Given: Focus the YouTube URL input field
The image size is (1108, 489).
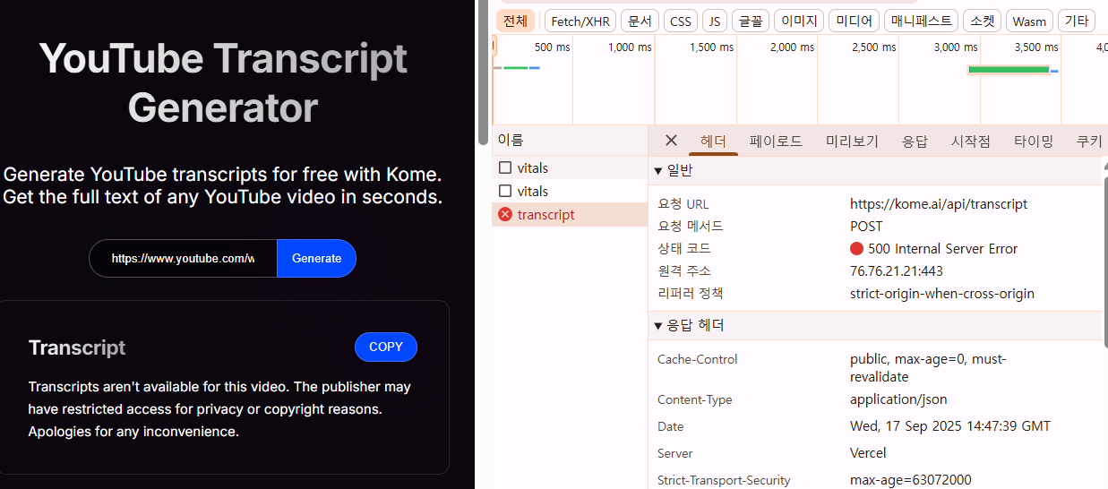Looking at the screenshot, I should point(184,258).
